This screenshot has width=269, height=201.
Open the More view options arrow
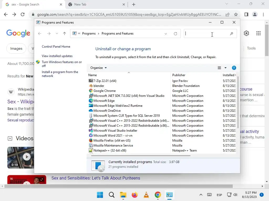click(225, 68)
